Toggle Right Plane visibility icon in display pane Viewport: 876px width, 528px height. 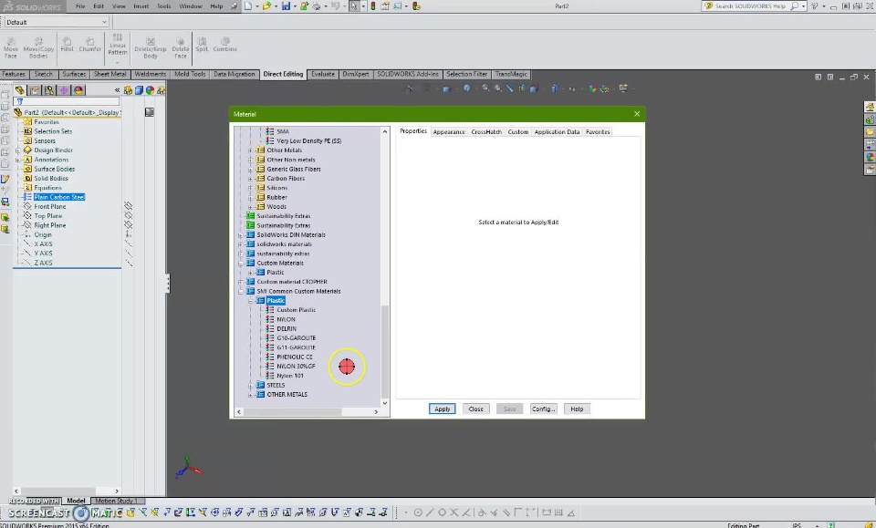click(128, 225)
